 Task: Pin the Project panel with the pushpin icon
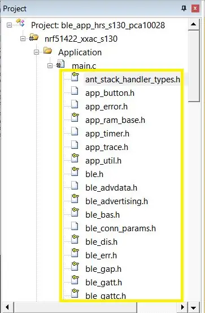184,8
